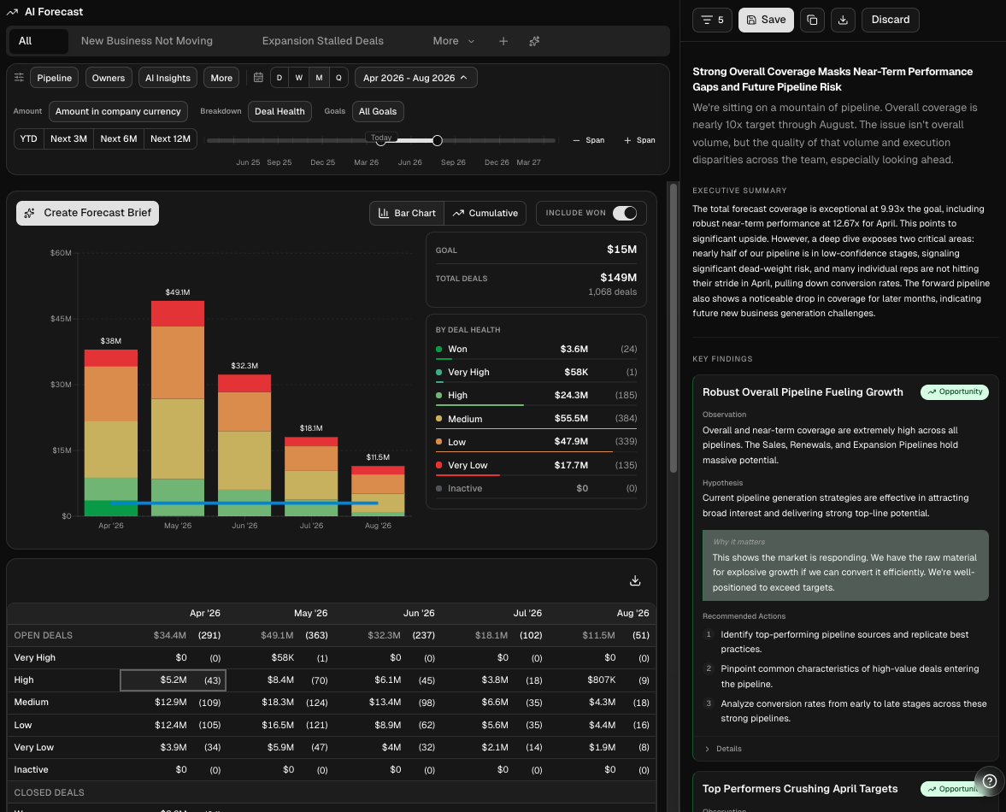The height and width of the screenshot is (812, 1006).
Task: Click the right handle of the timeline slider
Action: pyautogui.click(x=437, y=140)
